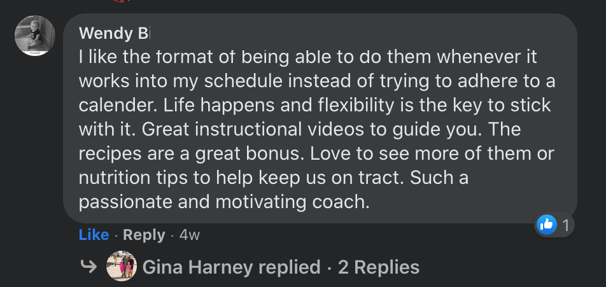Click comment line starting 'works into my schedule'
The image size is (606, 287).
[x=317, y=81]
